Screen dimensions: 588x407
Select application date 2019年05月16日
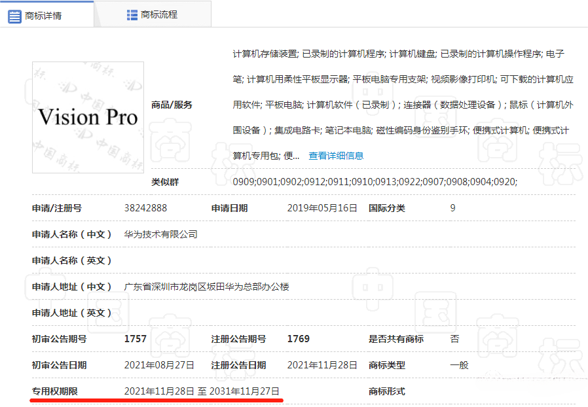point(322,208)
